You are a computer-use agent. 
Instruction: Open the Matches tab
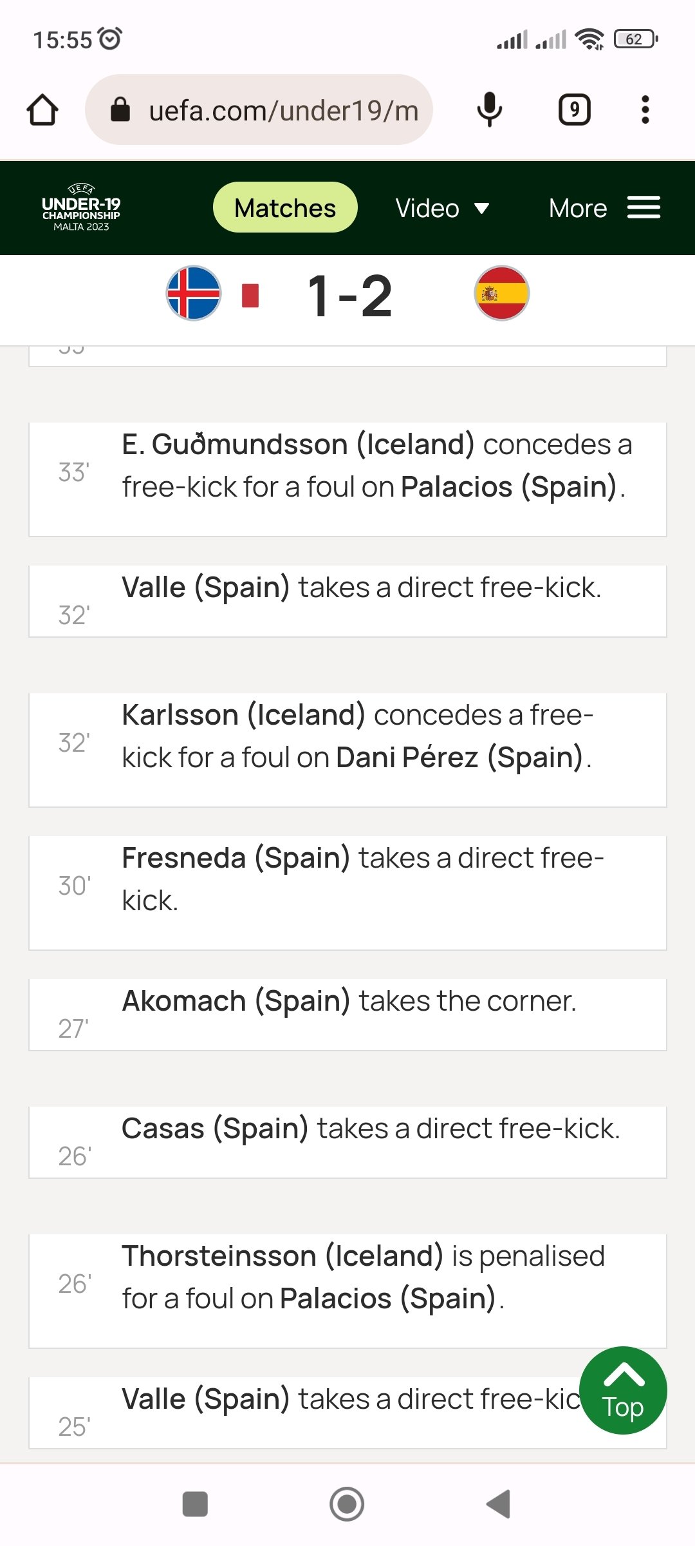pos(285,208)
